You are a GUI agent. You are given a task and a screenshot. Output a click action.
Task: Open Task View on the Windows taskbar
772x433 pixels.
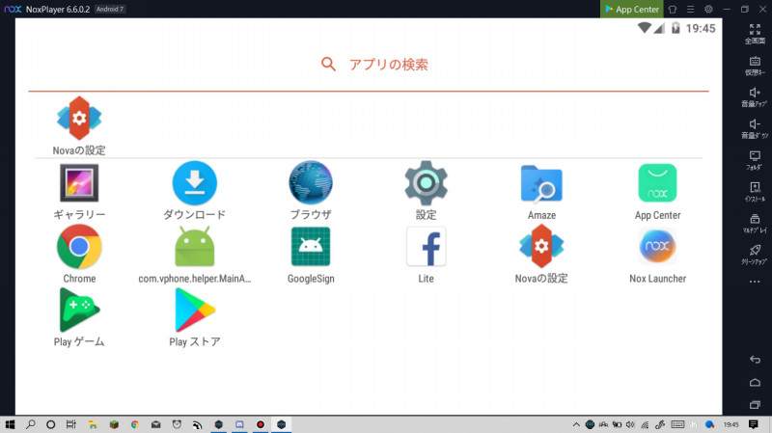pyautogui.click(x=71, y=424)
